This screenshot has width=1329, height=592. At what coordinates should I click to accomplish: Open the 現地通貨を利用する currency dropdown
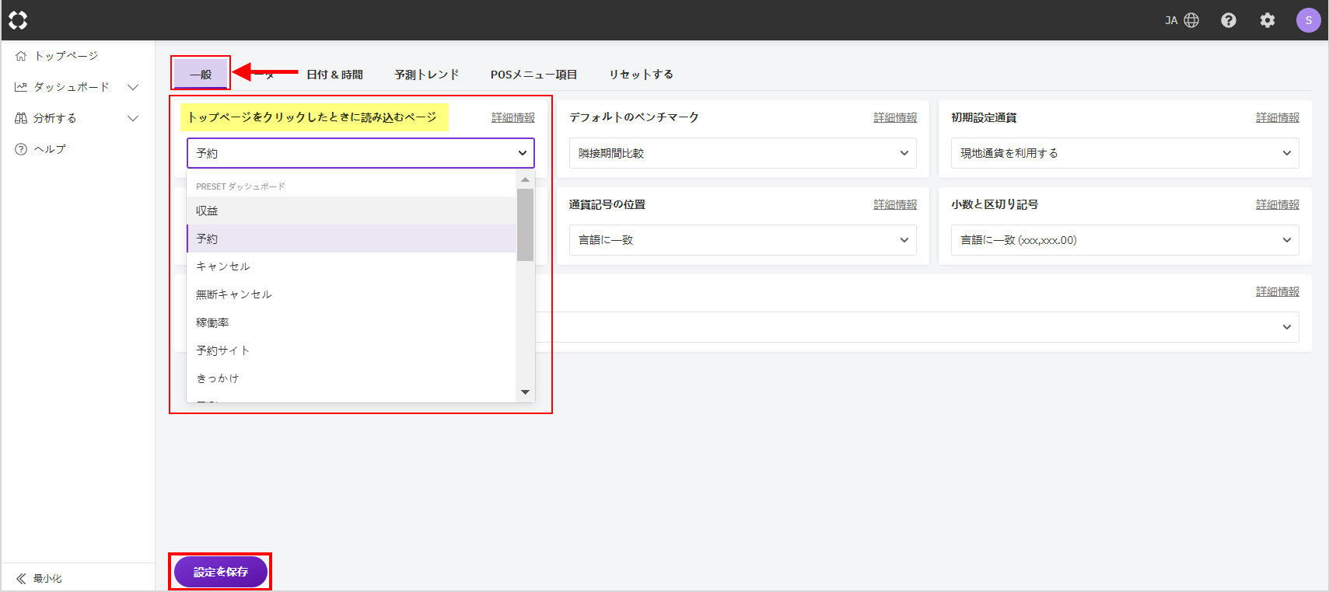tap(1125, 153)
